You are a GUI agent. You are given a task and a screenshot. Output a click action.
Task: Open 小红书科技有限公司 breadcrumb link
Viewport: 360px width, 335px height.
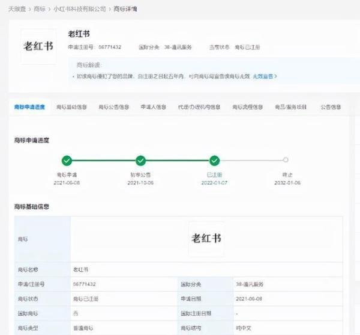[79, 9]
